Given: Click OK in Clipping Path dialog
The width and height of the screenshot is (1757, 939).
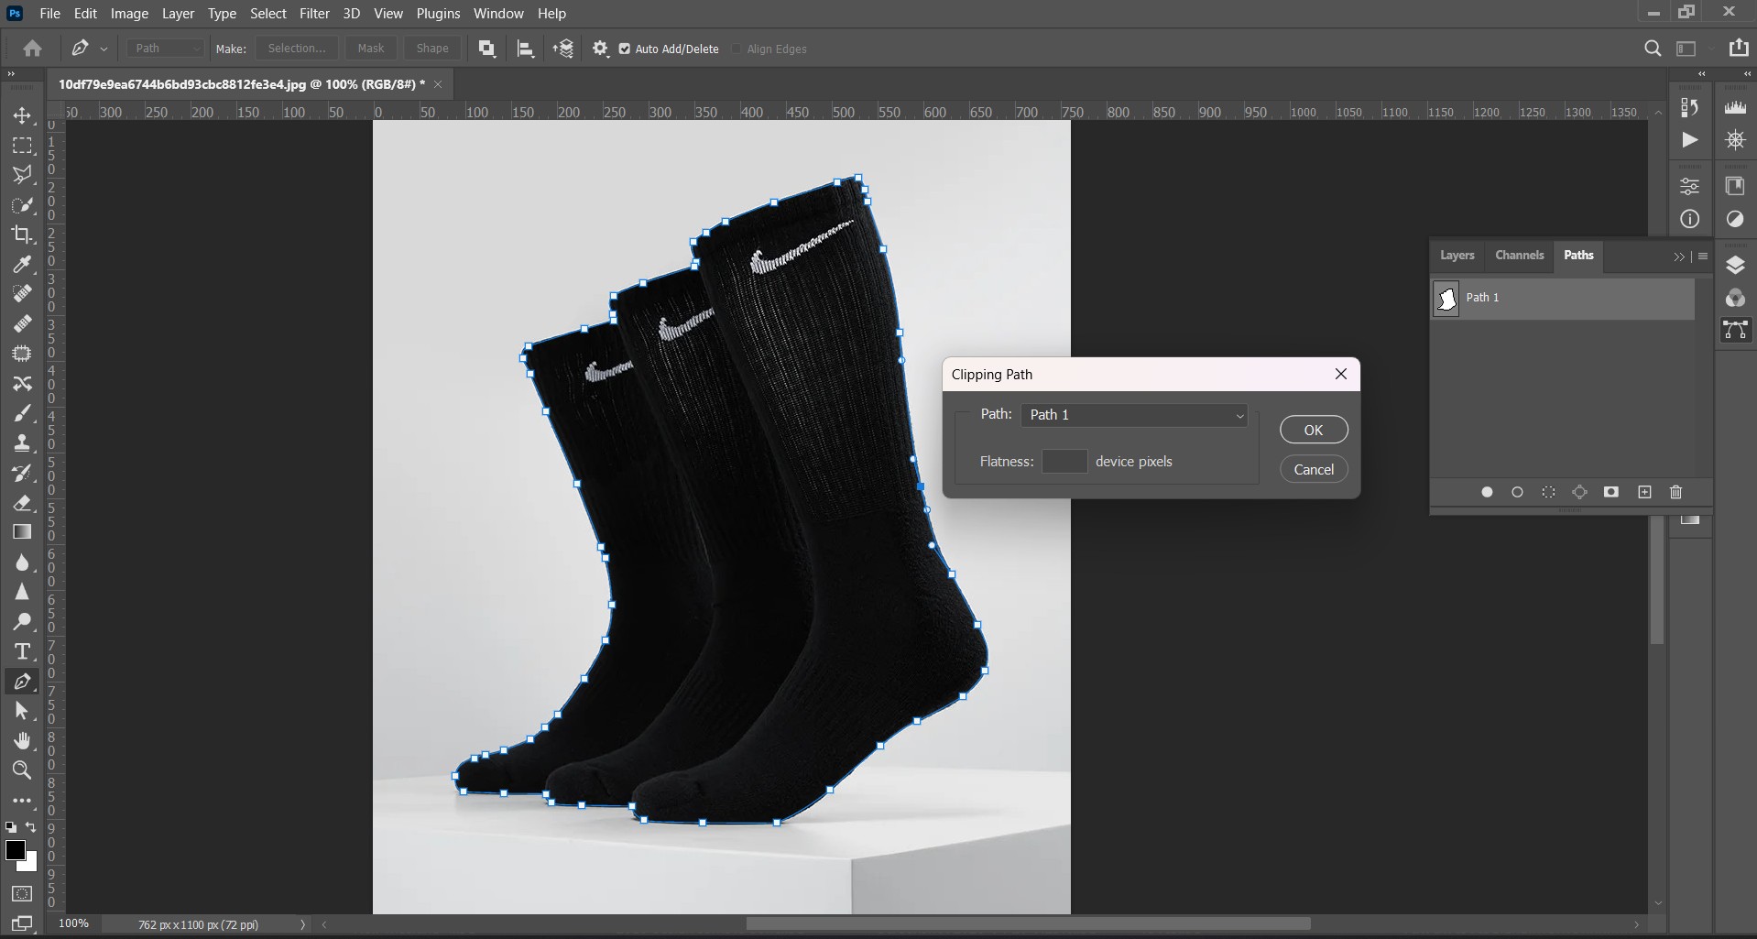Looking at the screenshot, I should pos(1314,430).
